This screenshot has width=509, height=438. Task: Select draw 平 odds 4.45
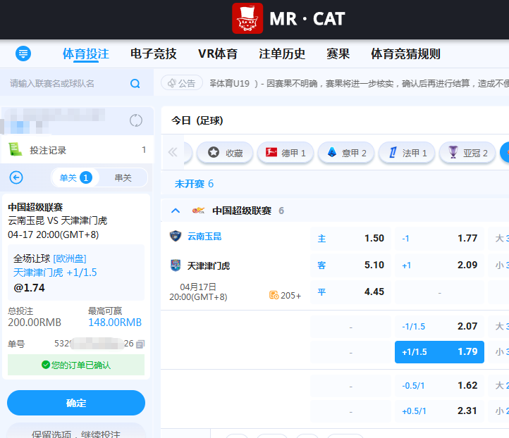coord(350,292)
